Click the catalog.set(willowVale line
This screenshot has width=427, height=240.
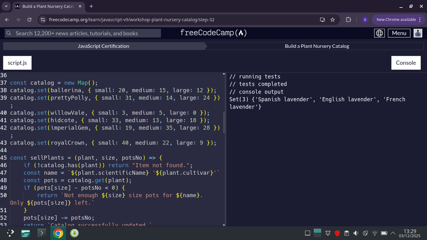click(x=110, y=113)
